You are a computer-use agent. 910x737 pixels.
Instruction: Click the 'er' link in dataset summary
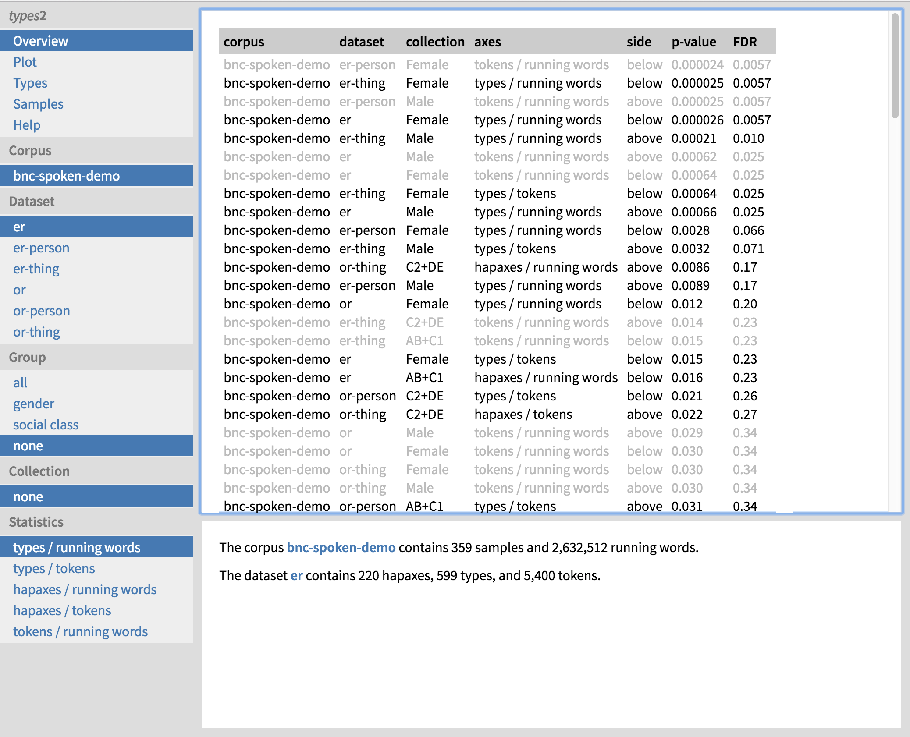(x=297, y=575)
